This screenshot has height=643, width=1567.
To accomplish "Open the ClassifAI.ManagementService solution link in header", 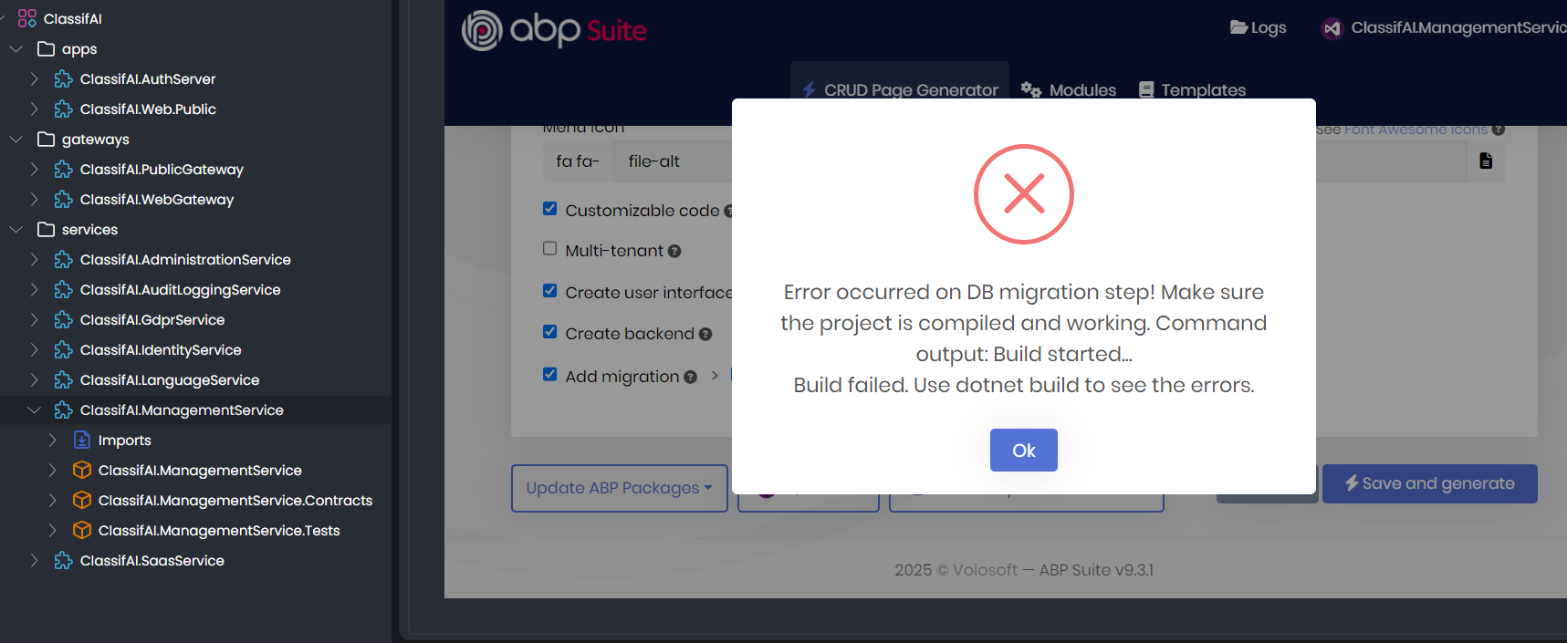I will [x=1444, y=27].
